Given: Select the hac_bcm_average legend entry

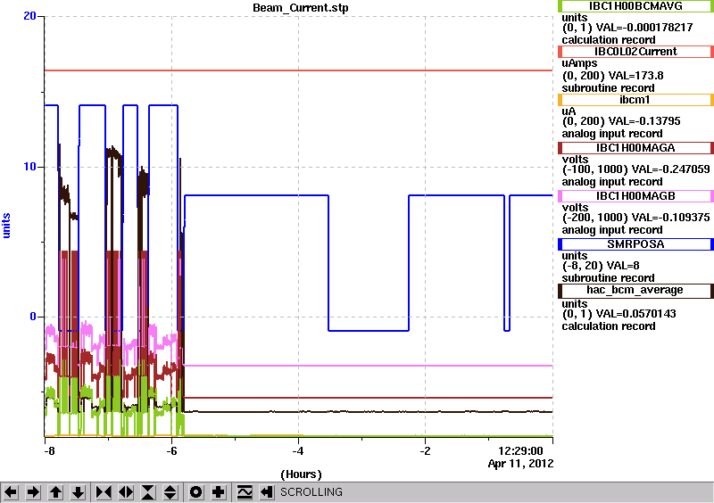Looking at the screenshot, I should [x=635, y=291].
